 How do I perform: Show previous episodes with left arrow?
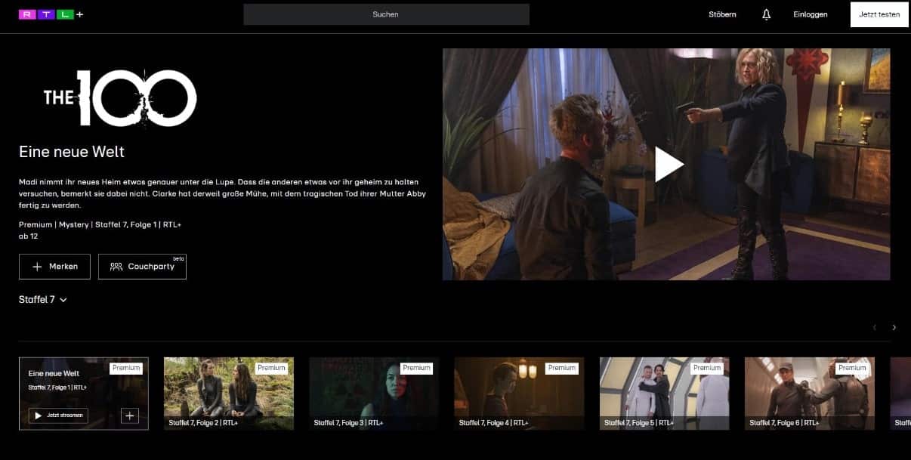tap(875, 327)
